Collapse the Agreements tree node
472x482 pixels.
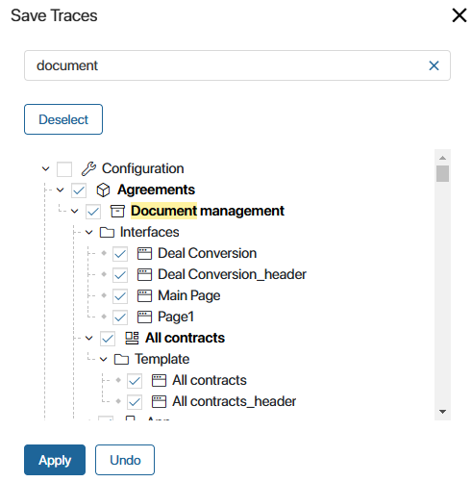[61, 190]
